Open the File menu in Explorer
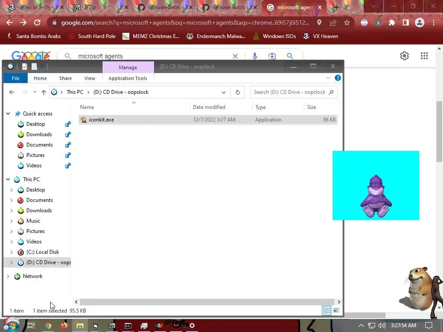The height and width of the screenshot is (332, 443). tap(16, 78)
